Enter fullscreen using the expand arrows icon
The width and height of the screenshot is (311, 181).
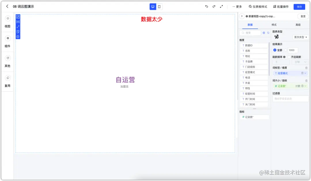point(221,6)
